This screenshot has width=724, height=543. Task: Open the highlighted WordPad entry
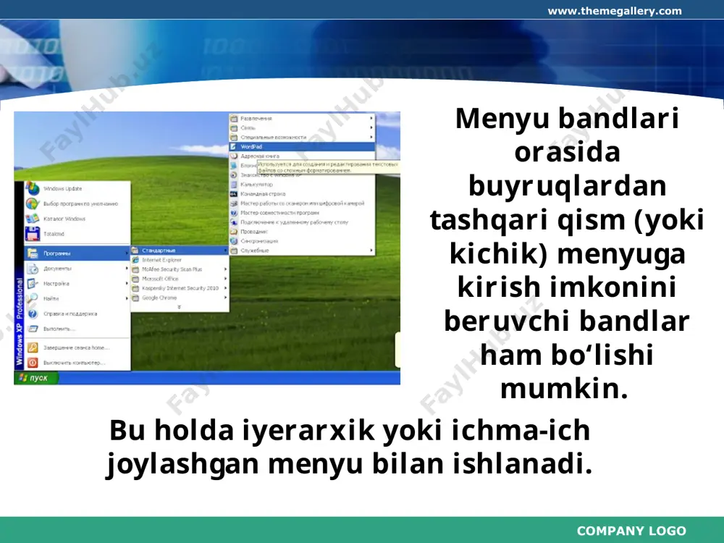[x=302, y=146]
